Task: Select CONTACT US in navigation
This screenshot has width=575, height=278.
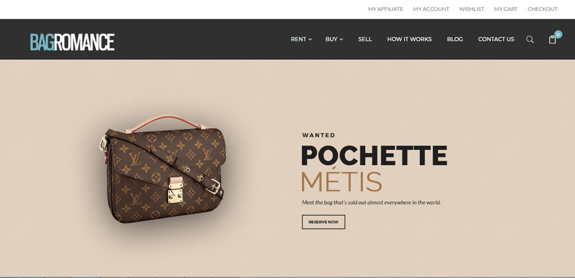Action: coord(496,39)
